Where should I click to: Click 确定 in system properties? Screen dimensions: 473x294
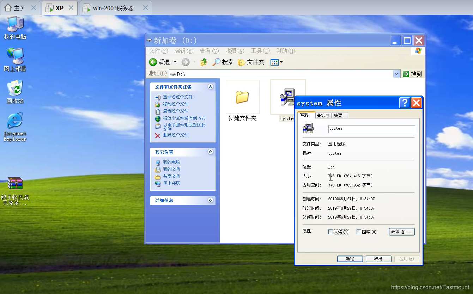(350, 259)
